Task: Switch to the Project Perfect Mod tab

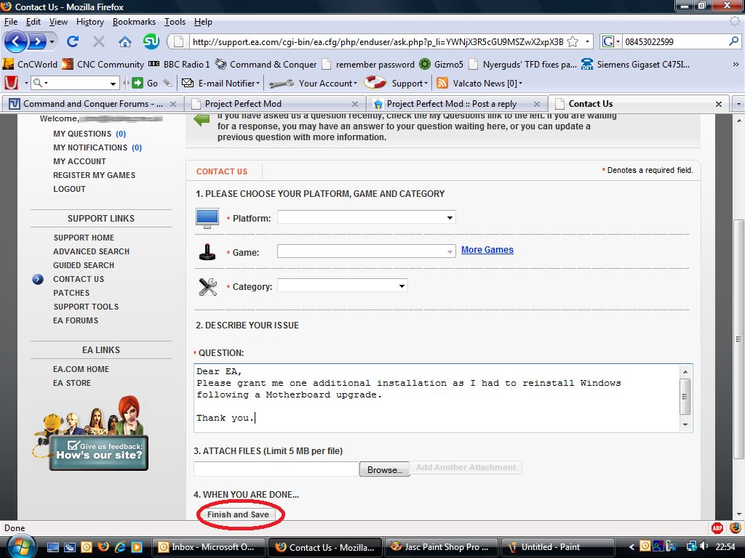Action: (x=274, y=103)
